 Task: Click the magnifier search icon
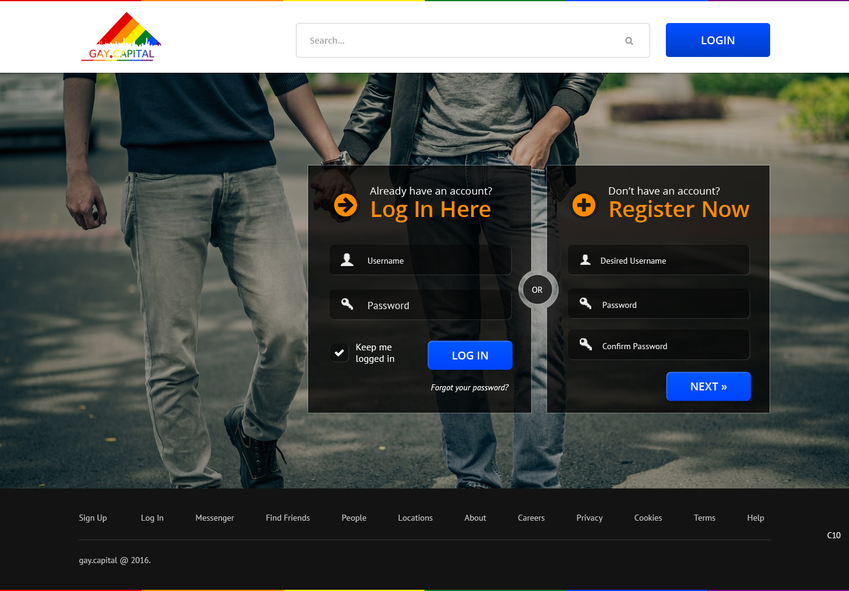click(x=629, y=41)
